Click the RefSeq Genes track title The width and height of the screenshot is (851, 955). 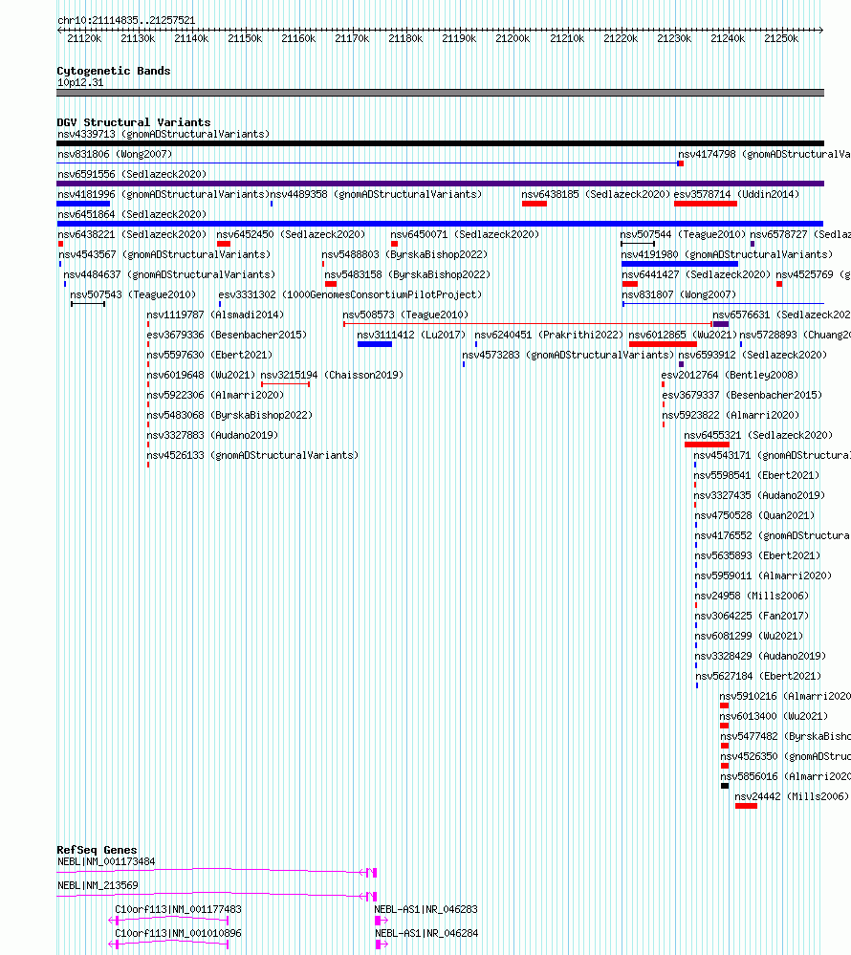[x=97, y=850]
